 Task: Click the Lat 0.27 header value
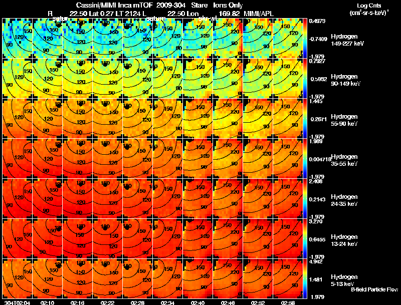point(101,14)
